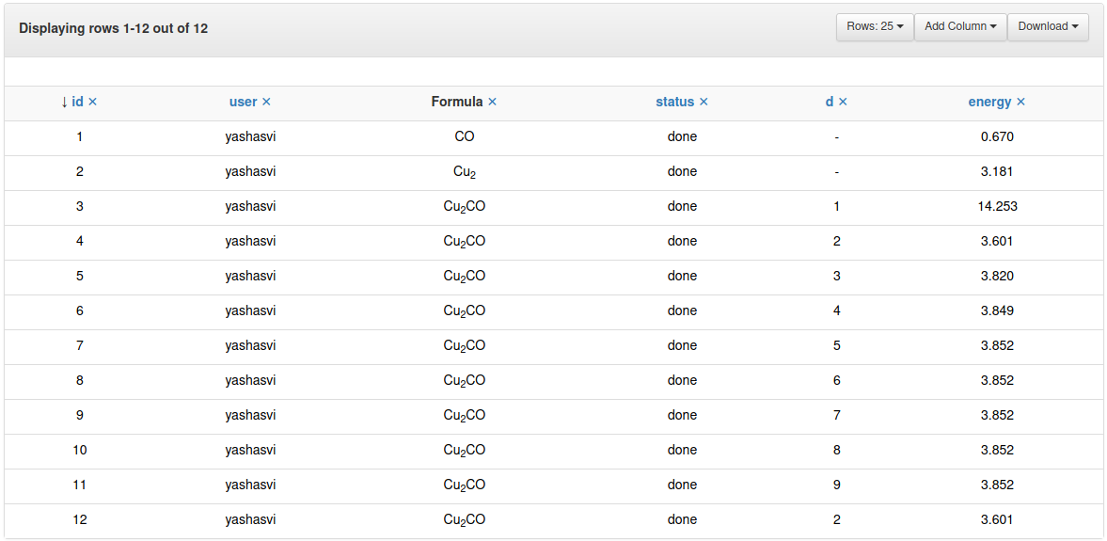Select the energy value 3.820
This screenshot has width=1107, height=541.
(x=998, y=277)
